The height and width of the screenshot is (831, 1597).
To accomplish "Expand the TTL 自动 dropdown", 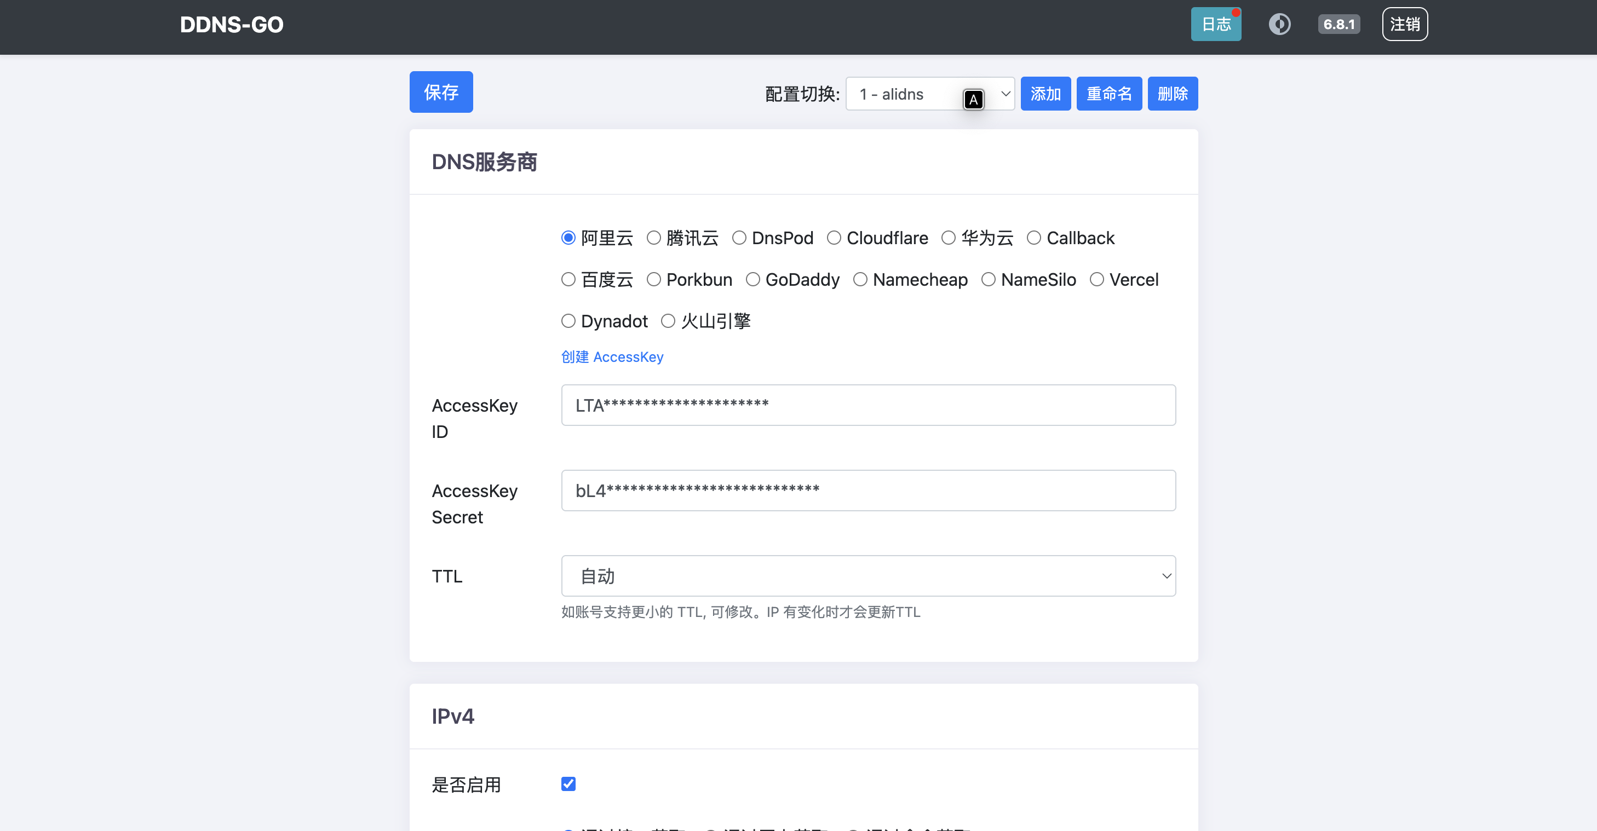I will pyautogui.click(x=868, y=576).
